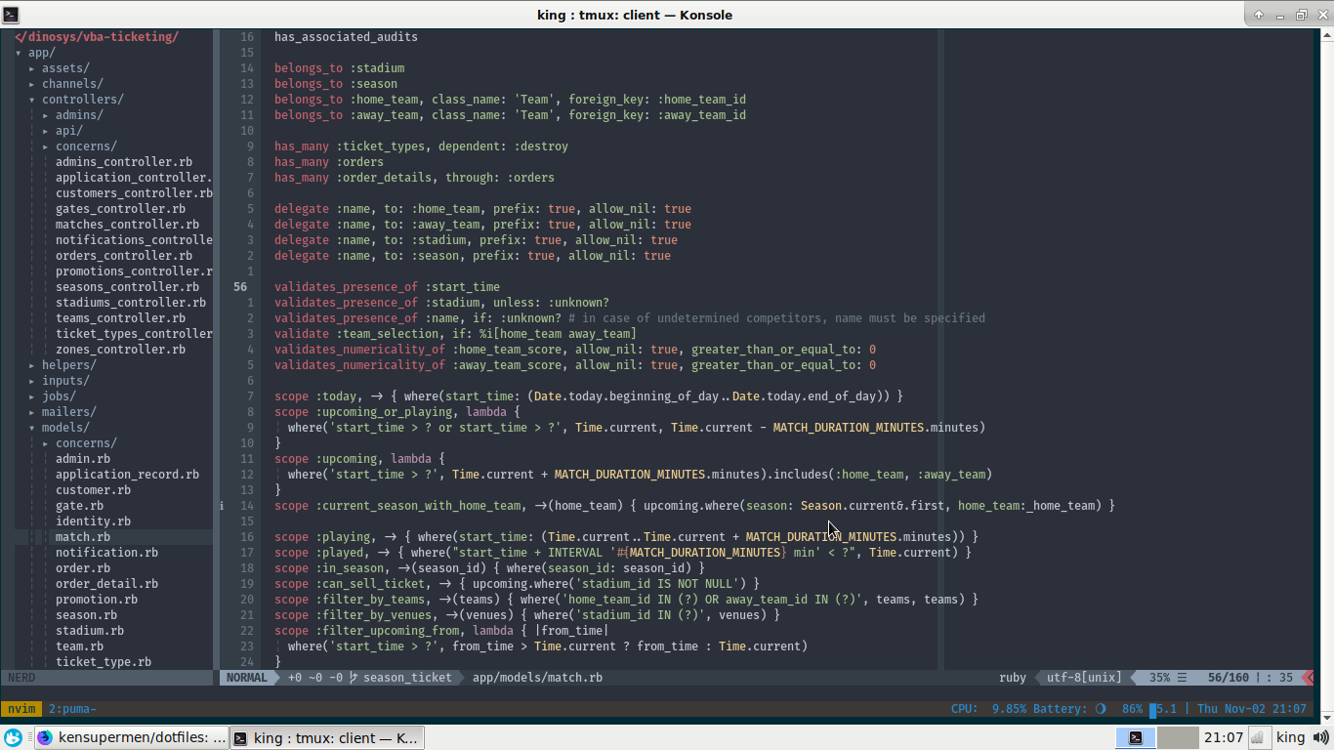Click the git branch icon before season_ticket
1334x750 pixels.
(354, 677)
